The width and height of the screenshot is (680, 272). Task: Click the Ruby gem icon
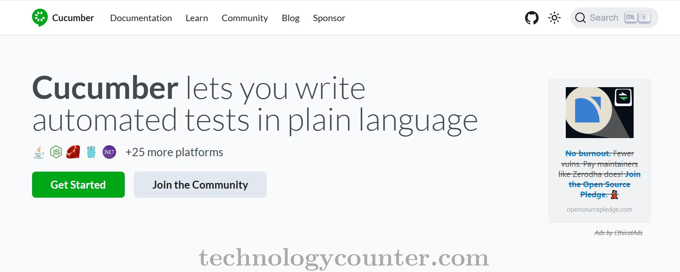73,152
